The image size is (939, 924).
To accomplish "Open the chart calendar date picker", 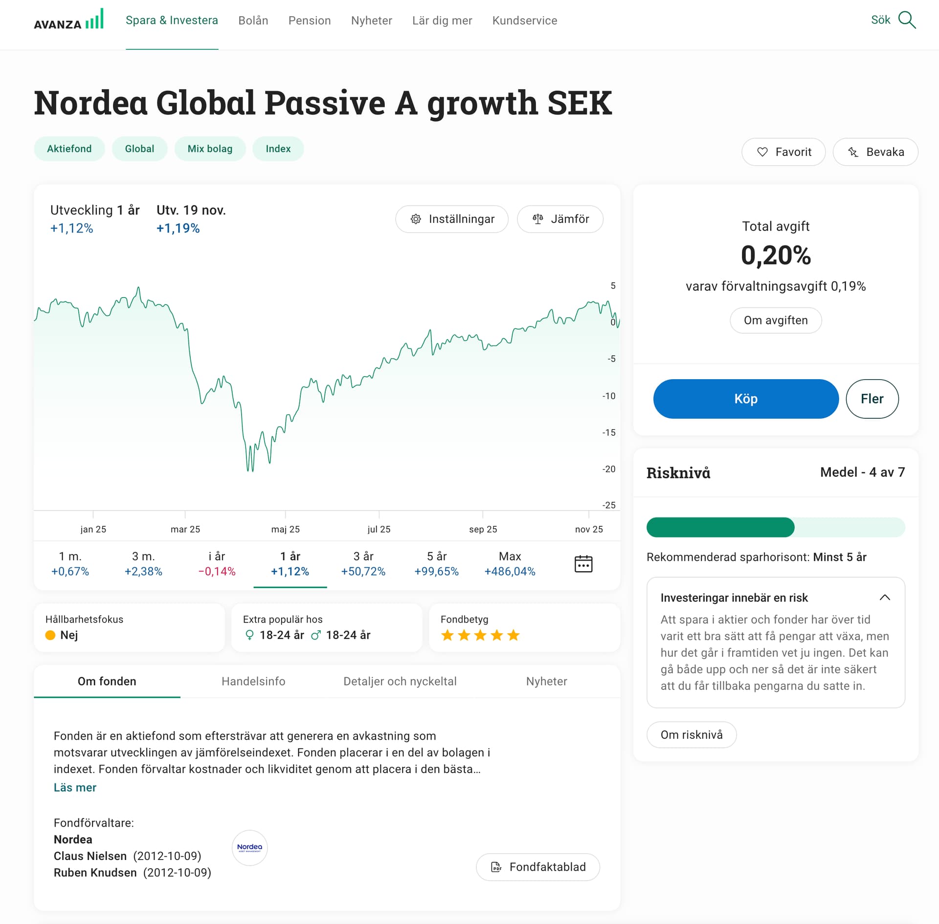I will click(583, 563).
